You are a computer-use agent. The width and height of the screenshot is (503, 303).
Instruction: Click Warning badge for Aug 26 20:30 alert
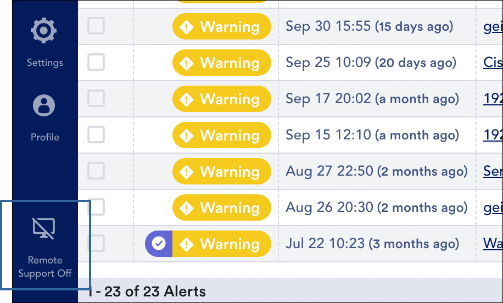coord(222,207)
